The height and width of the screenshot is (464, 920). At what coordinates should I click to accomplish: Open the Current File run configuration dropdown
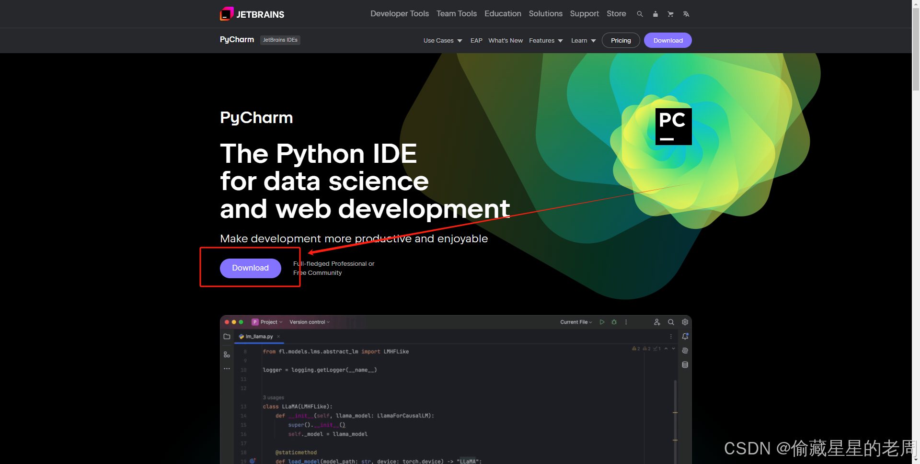click(x=575, y=322)
